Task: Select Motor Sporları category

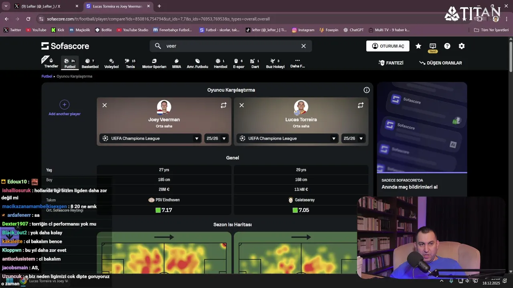Action: pos(154,63)
